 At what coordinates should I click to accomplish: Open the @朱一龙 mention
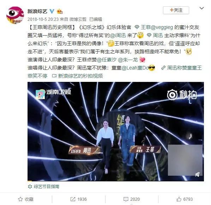tap(128, 60)
